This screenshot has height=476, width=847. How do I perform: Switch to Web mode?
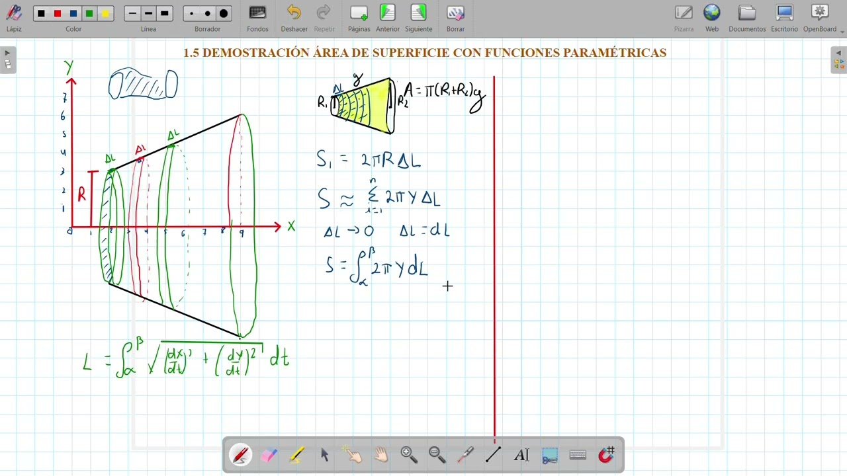coord(712,18)
